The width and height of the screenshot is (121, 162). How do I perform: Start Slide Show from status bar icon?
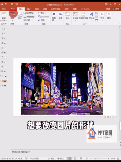coord(87,158)
